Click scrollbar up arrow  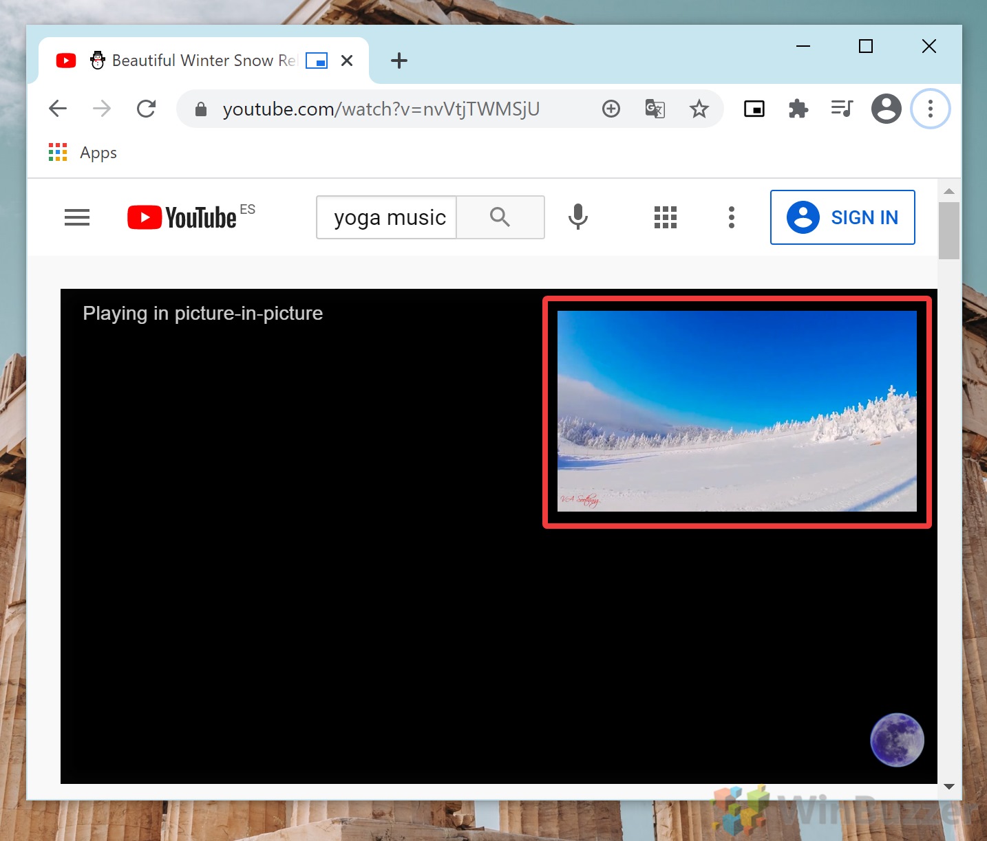[949, 191]
